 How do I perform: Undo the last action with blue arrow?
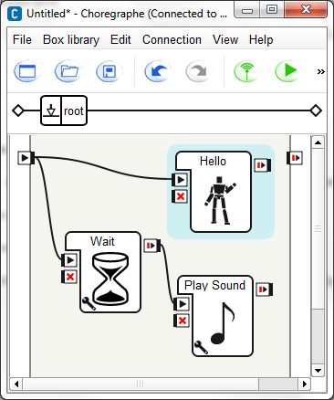coord(158,71)
